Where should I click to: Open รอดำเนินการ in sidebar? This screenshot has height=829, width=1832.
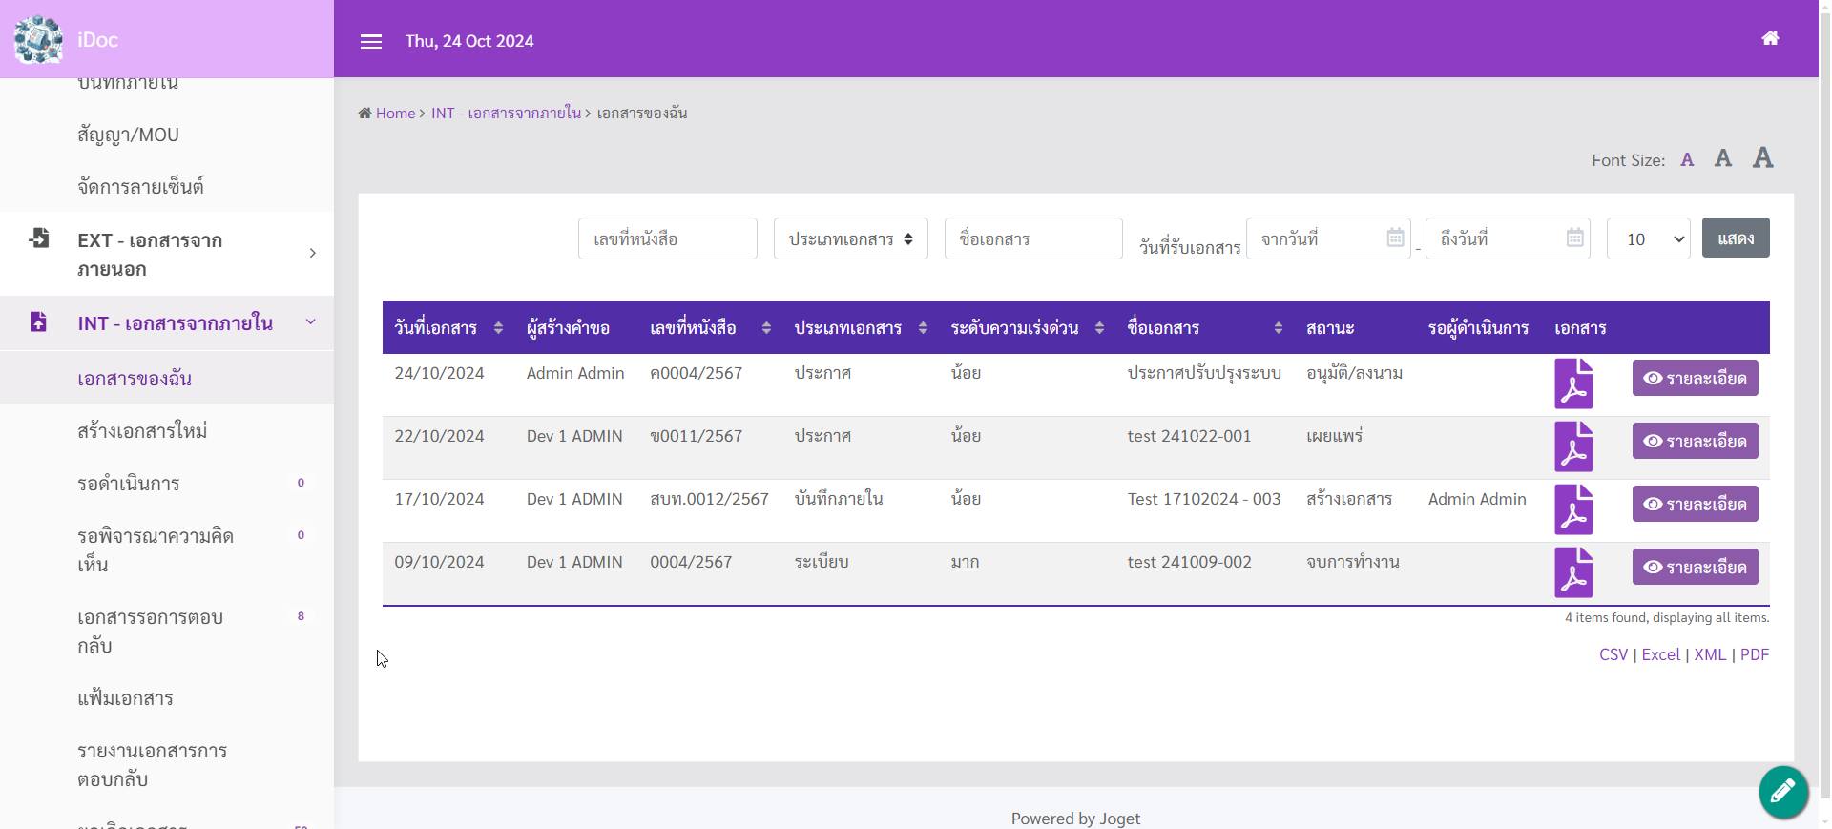click(x=167, y=483)
